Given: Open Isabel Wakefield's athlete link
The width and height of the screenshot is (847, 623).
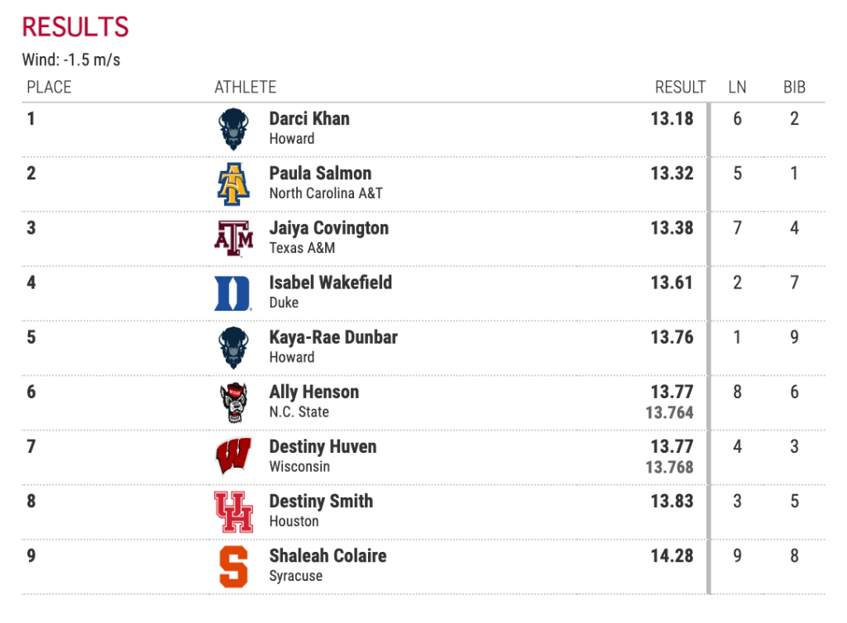Looking at the screenshot, I should click(x=330, y=283).
